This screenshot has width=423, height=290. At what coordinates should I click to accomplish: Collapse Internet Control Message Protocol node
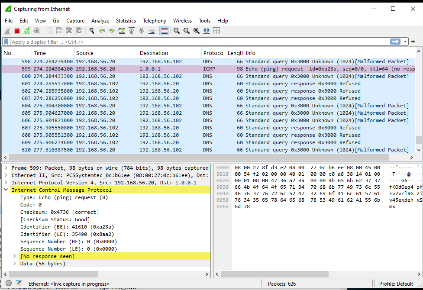point(6,190)
